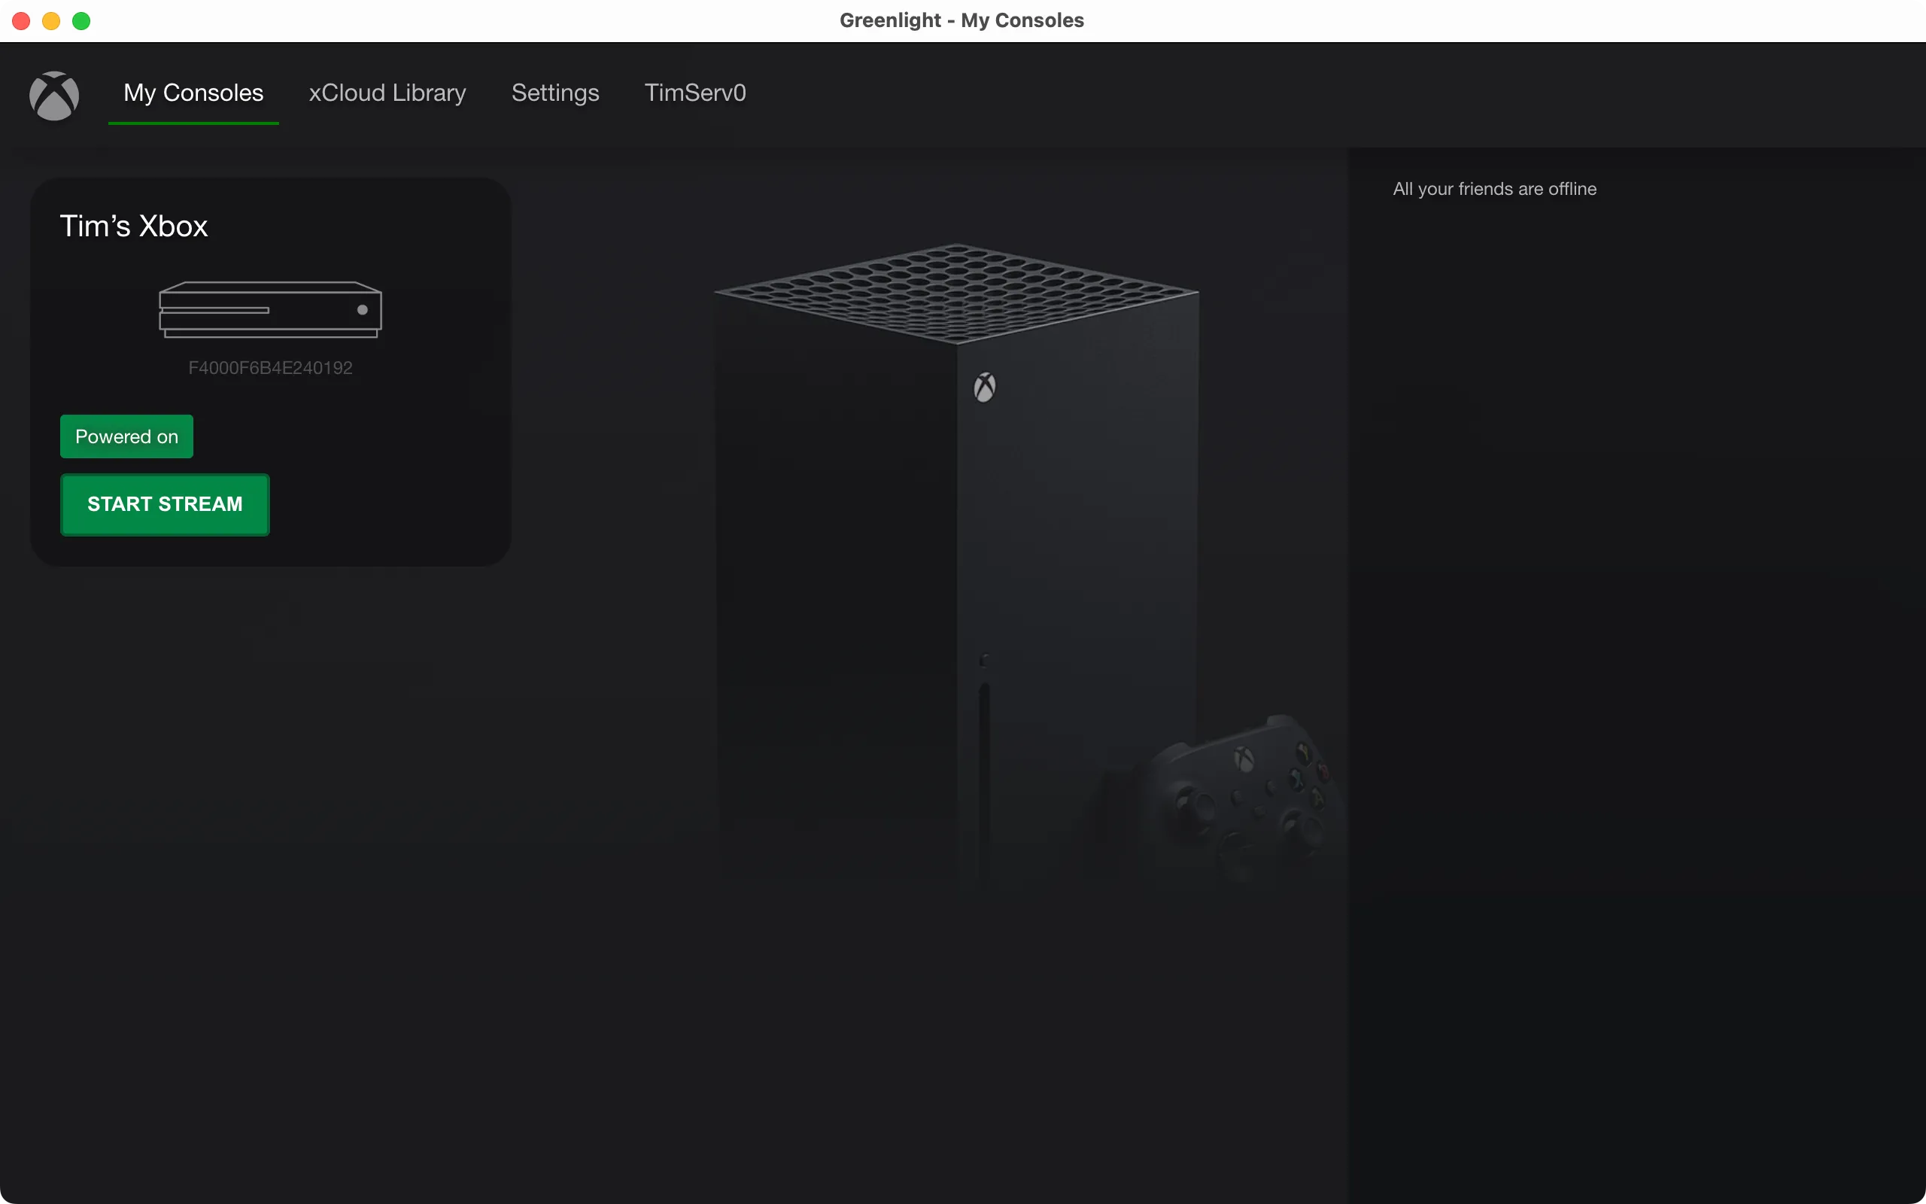Minimize the window with the yellow button
1926x1204 pixels.
point(51,21)
